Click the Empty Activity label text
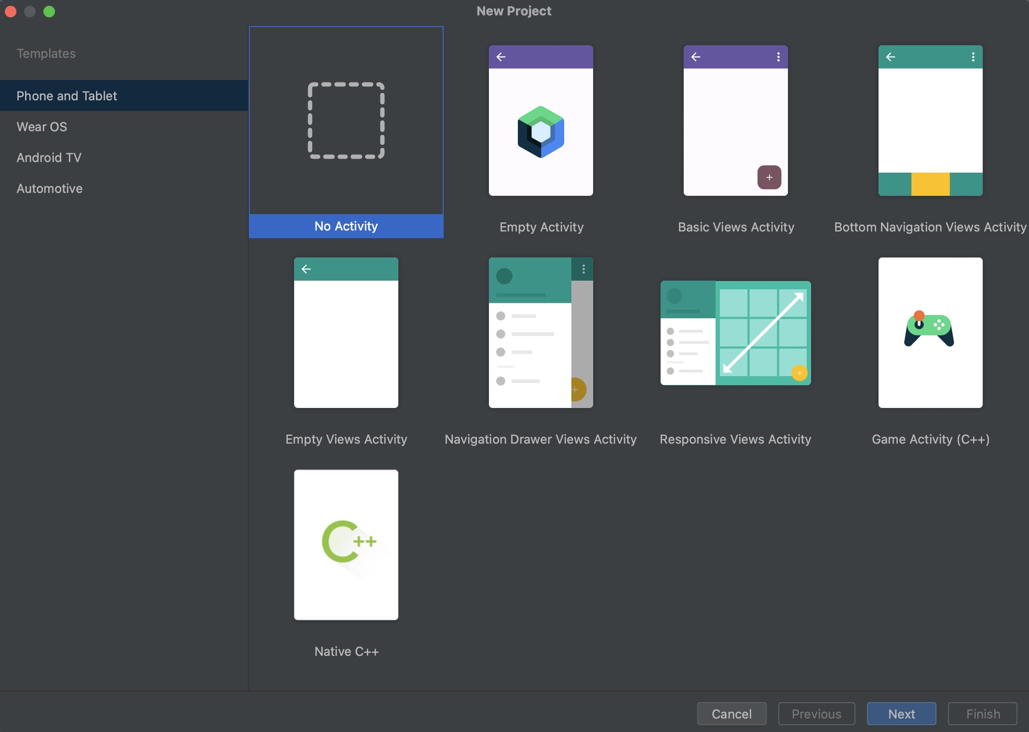Screen dimensions: 1029x732 click(541, 227)
